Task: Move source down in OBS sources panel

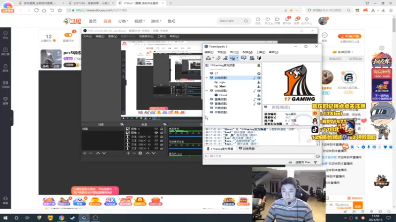Action: (153, 153)
